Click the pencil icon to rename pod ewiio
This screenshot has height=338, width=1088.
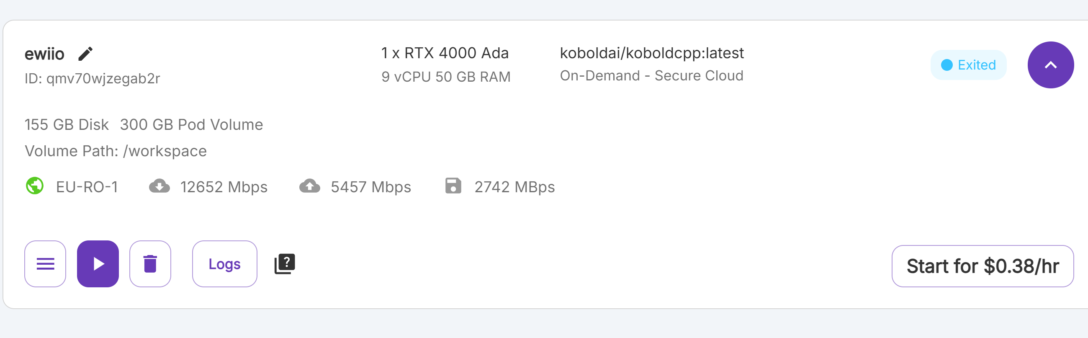(85, 54)
